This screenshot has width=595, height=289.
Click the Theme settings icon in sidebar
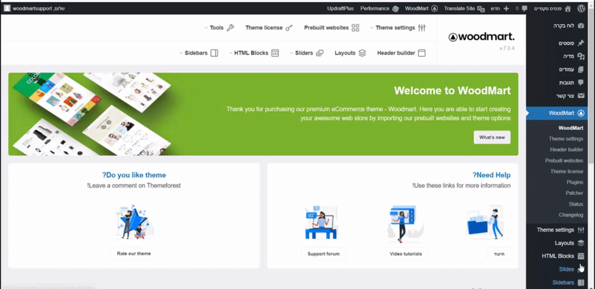581,230
